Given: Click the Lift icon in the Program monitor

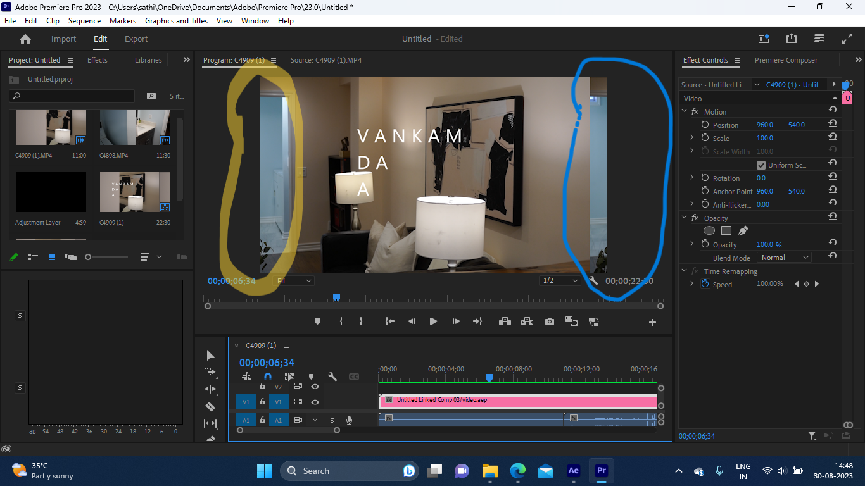Looking at the screenshot, I should click(505, 321).
